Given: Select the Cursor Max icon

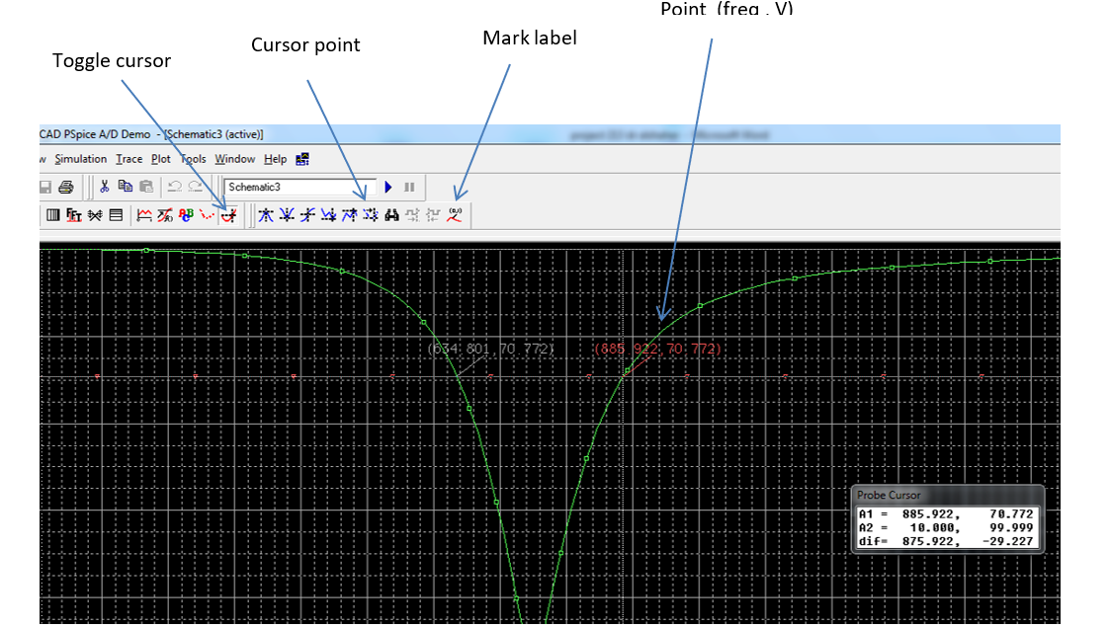Looking at the screenshot, I should point(348,214).
